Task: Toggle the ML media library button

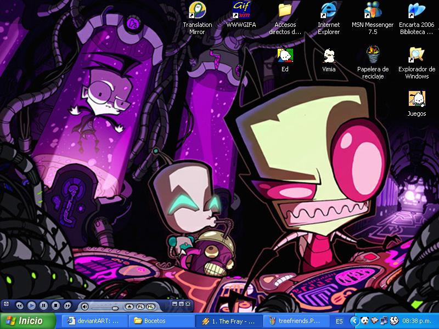Action: click(x=150, y=307)
